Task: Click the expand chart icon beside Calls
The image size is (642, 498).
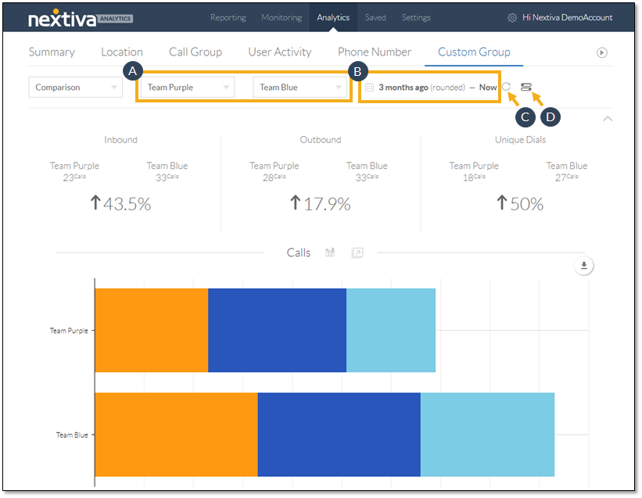Action: tap(357, 253)
